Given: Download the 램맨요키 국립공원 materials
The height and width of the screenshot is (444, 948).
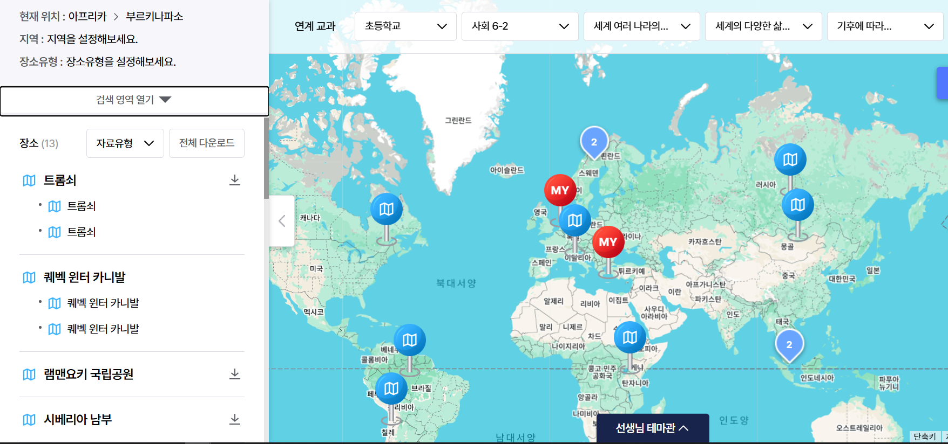Looking at the screenshot, I should (234, 374).
